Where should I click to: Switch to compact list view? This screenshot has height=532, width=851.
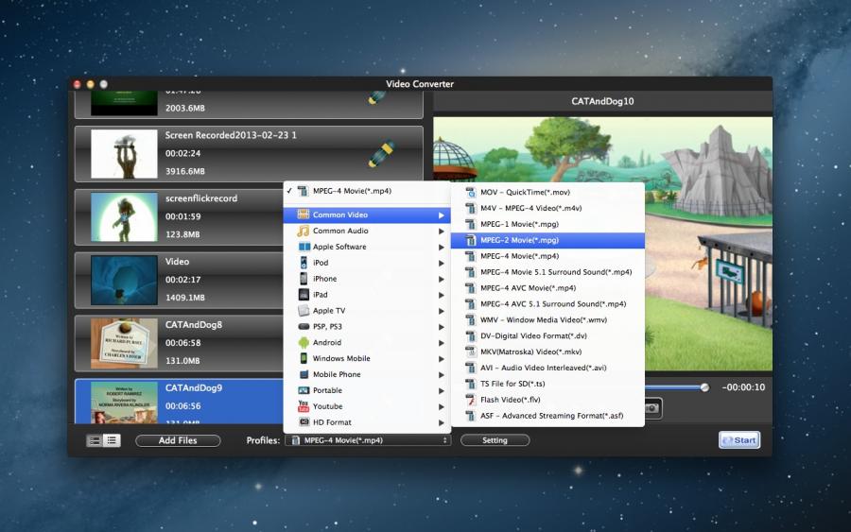112,440
